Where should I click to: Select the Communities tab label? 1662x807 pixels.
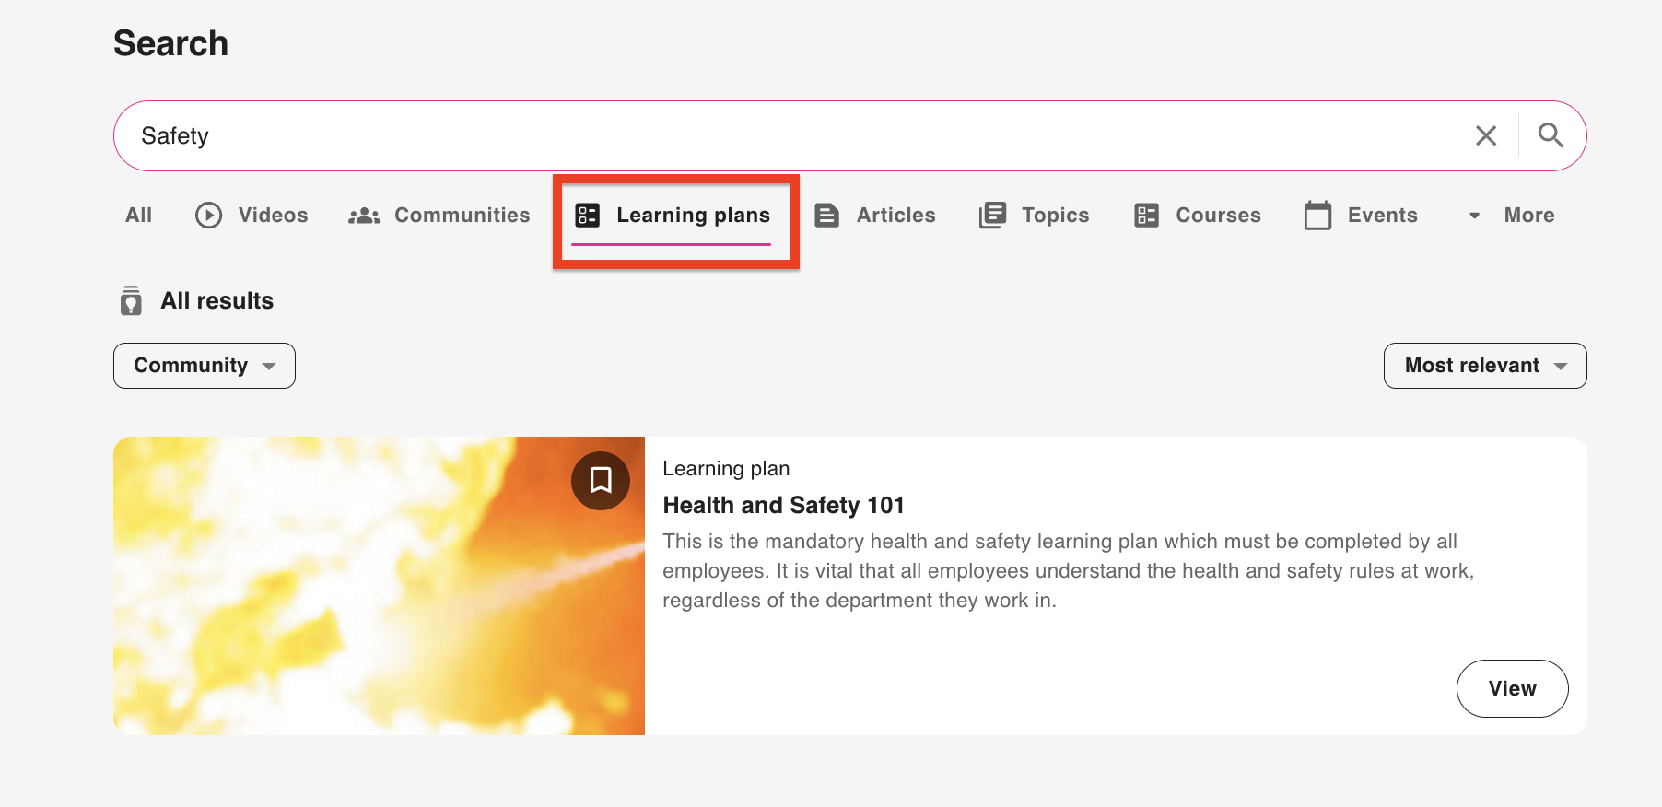pos(462,216)
